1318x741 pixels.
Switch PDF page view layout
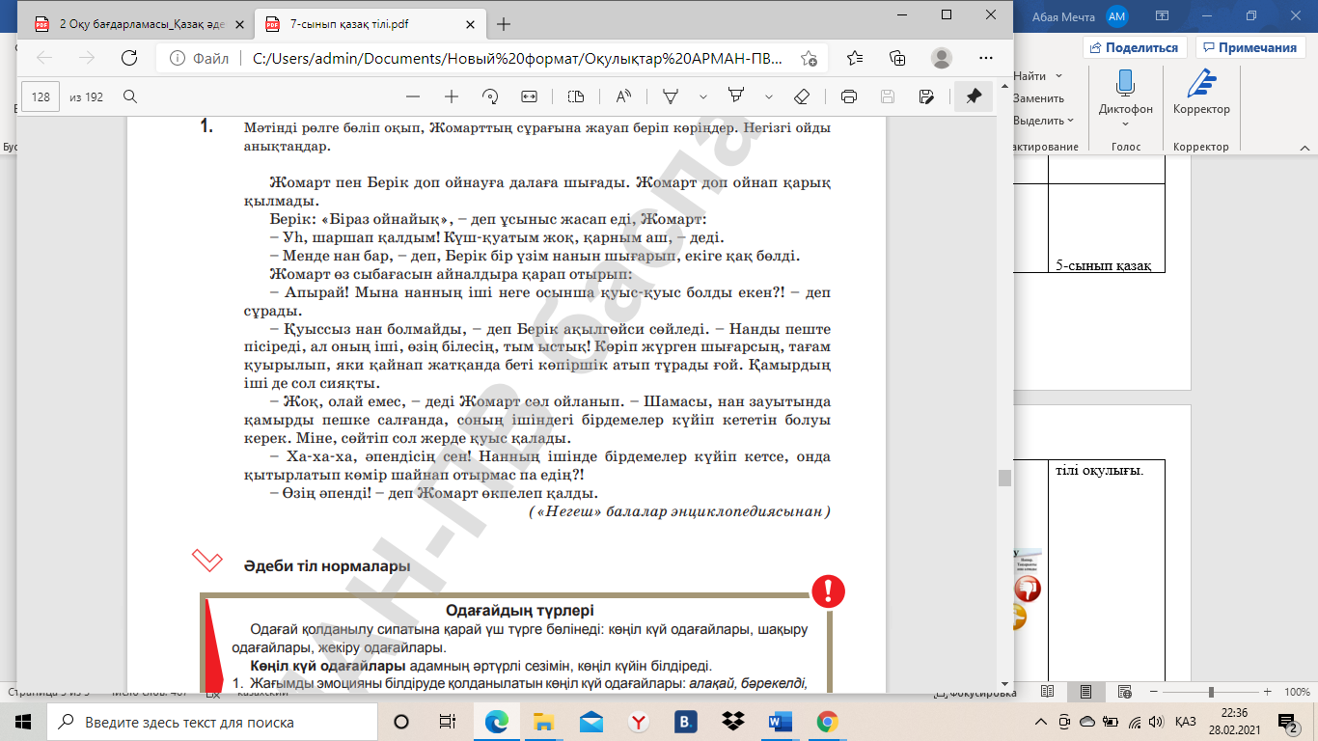tap(576, 96)
